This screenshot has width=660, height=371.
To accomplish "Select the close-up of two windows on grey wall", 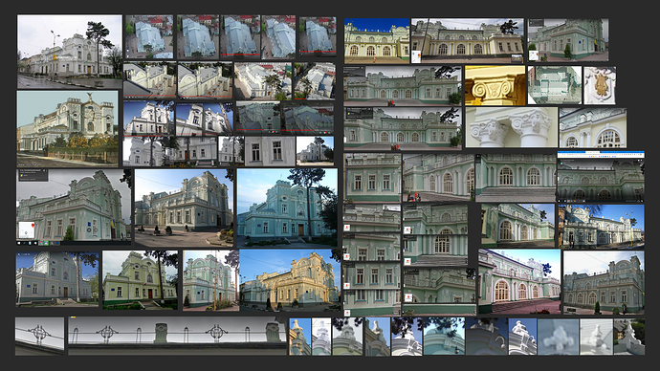I will click(270, 151).
